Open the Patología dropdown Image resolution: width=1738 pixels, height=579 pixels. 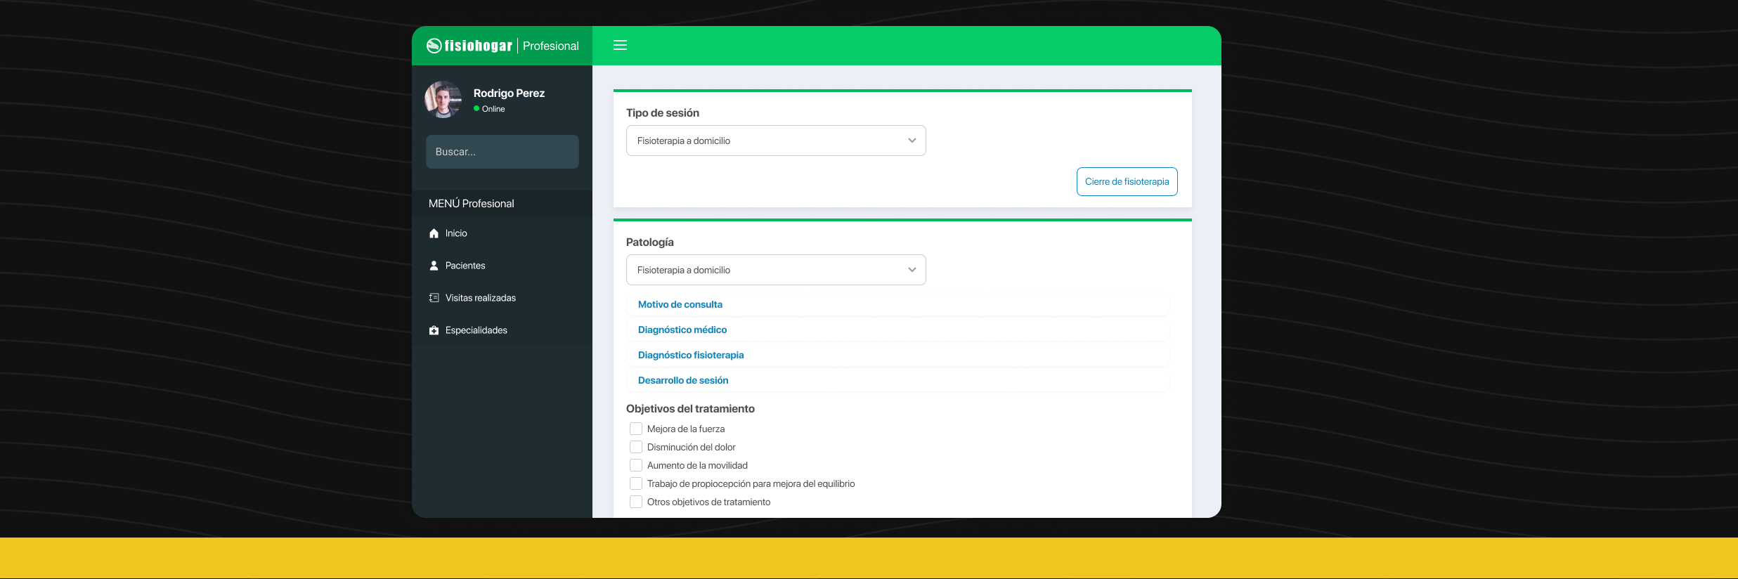click(776, 270)
